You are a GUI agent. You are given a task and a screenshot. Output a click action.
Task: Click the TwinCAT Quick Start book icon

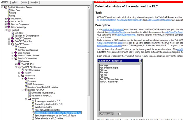coord(12,41)
